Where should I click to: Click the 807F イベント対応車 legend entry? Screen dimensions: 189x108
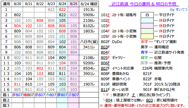(x=117, y=68)
